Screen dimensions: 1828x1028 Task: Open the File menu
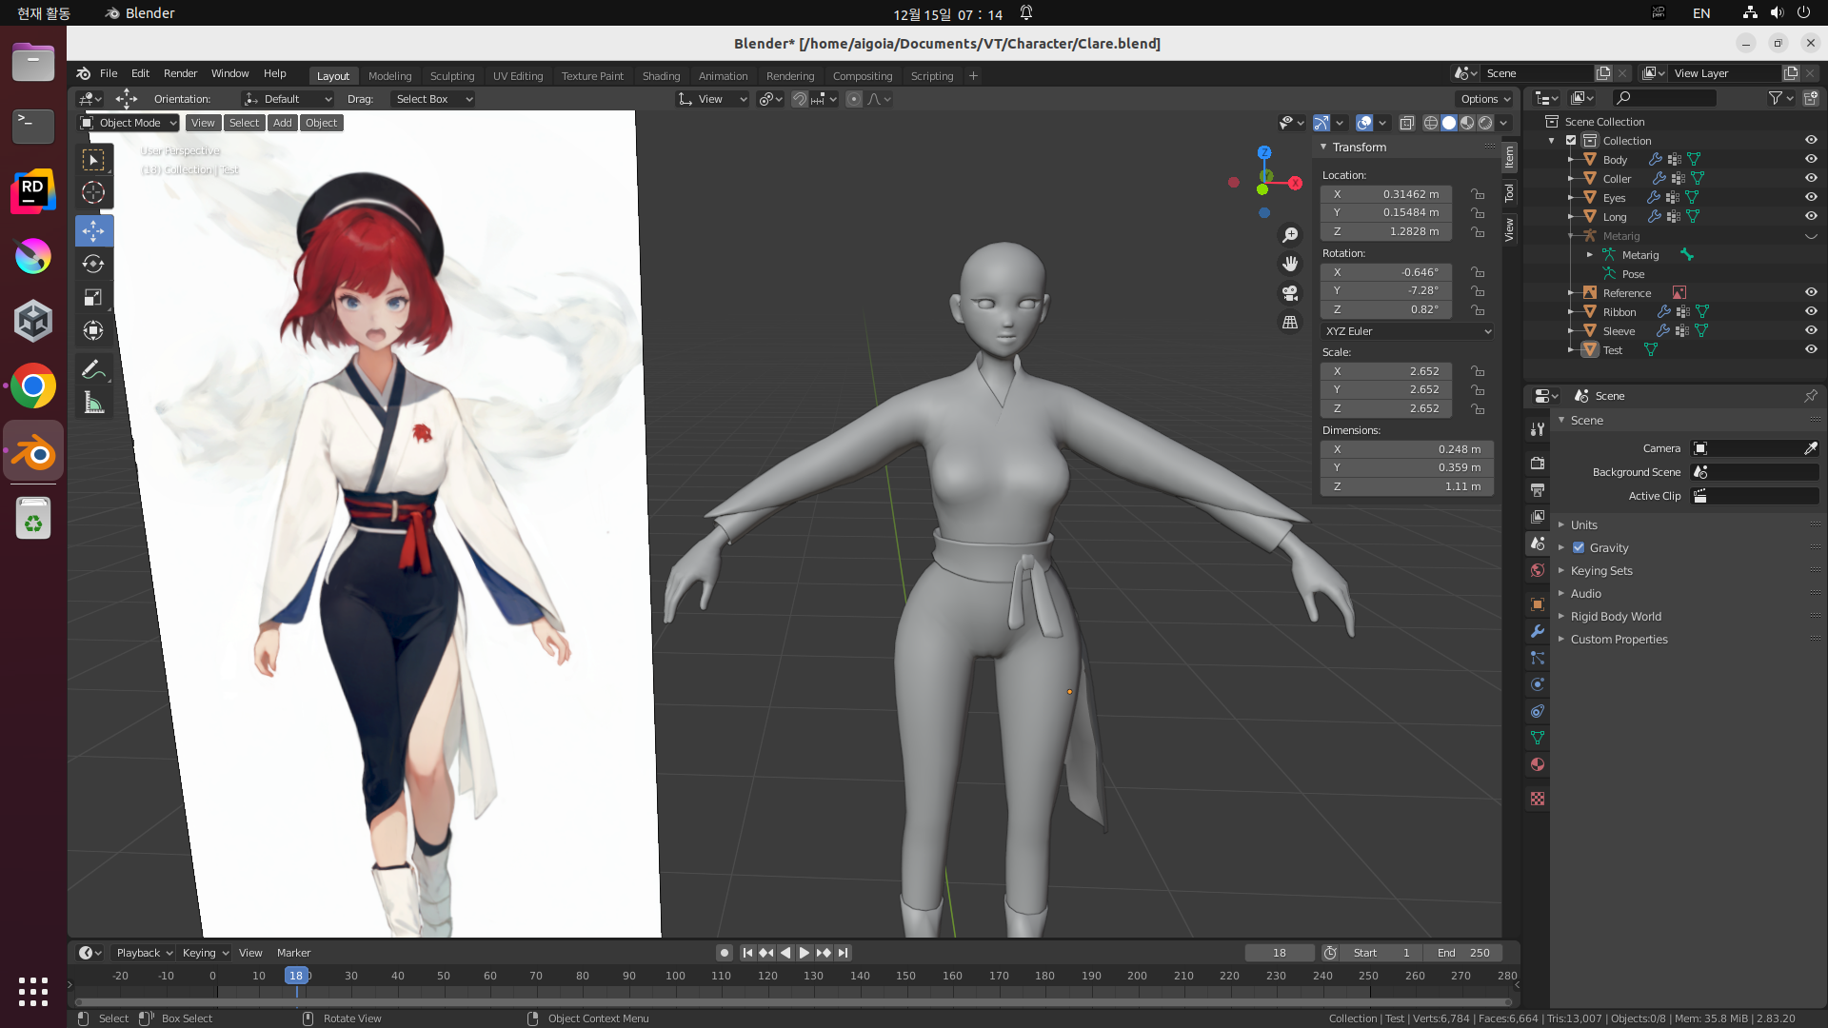(109, 73)
